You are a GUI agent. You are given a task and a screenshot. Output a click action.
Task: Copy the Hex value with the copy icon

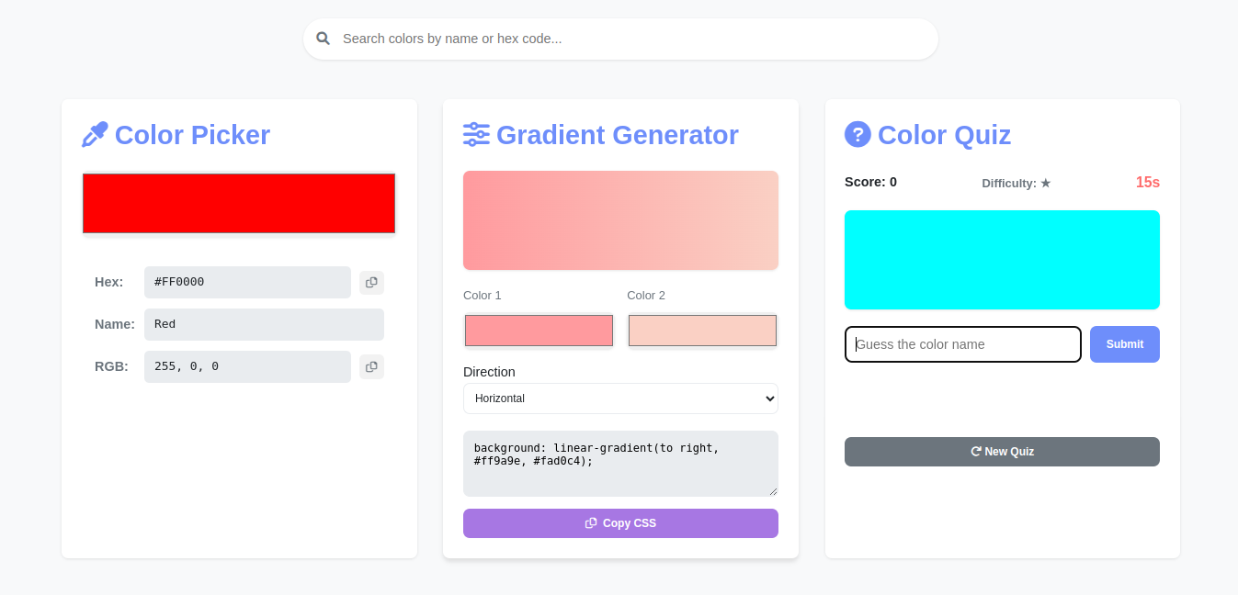click(371, 282)
